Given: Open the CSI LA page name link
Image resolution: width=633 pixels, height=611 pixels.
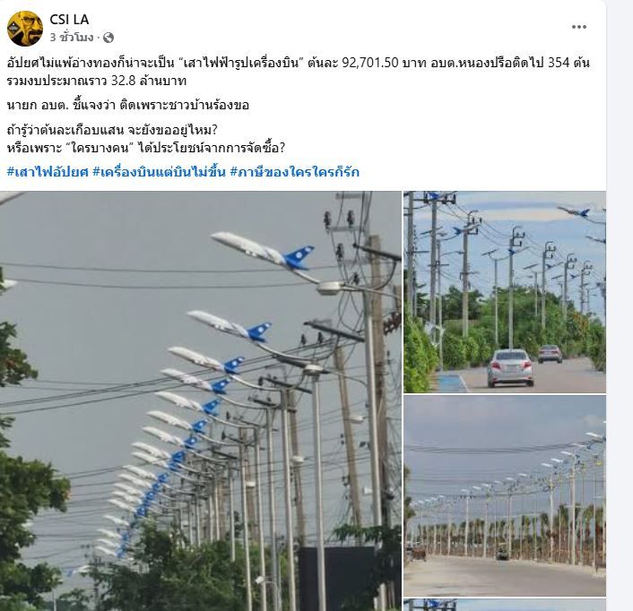Looking at the screenshot, I should coord(69,19).
